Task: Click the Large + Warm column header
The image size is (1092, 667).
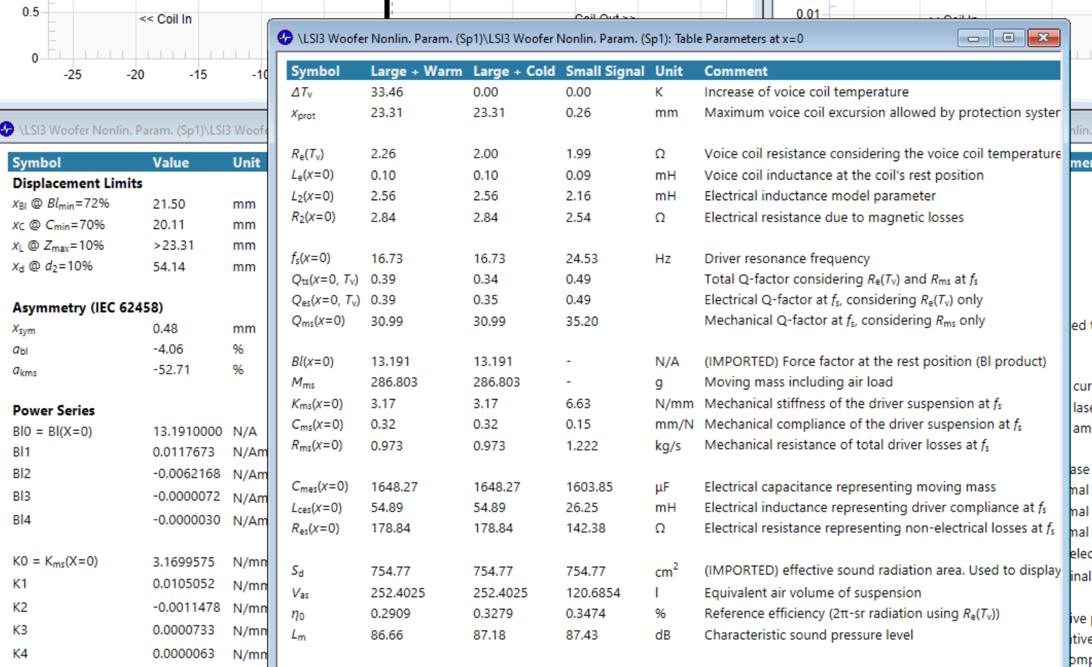Action: (416, 71)
